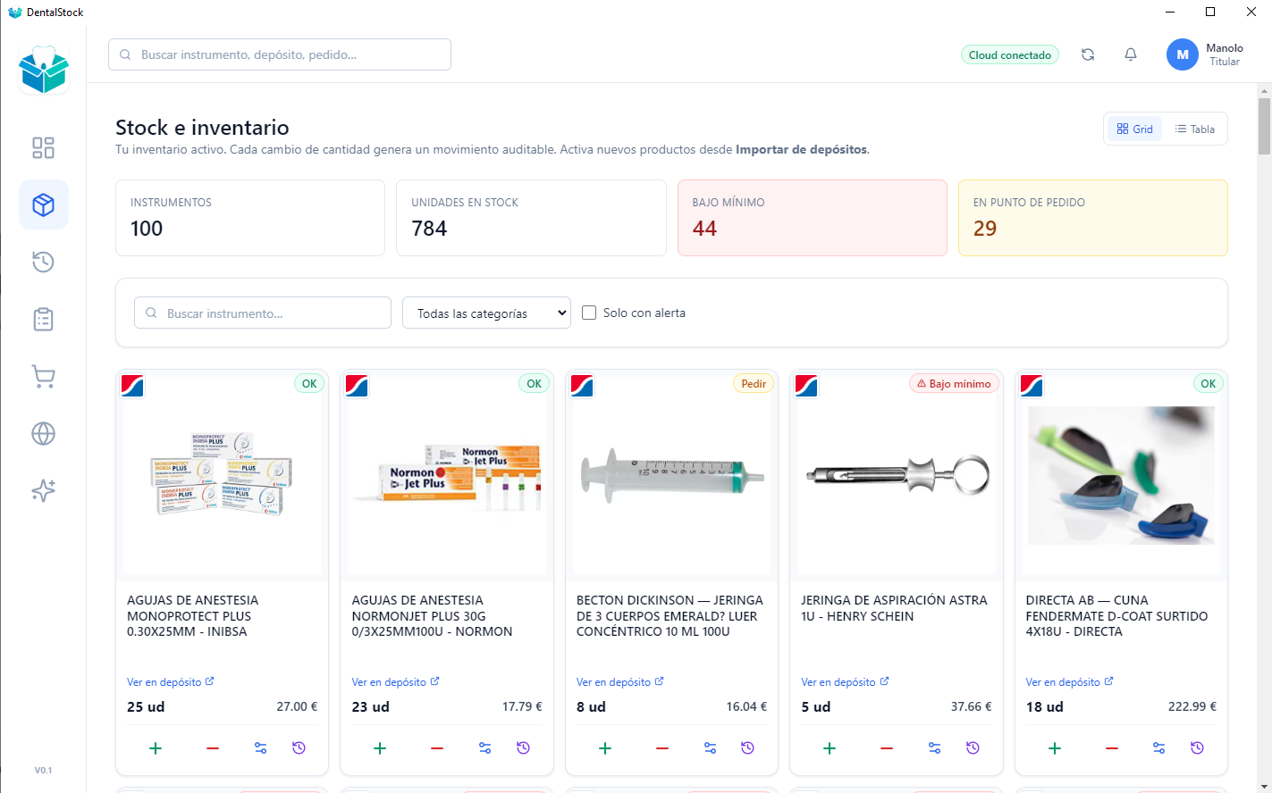Open the stock box icon in sidebar
This screenshot has width=1272, height=793.
[x=43, y=205]
